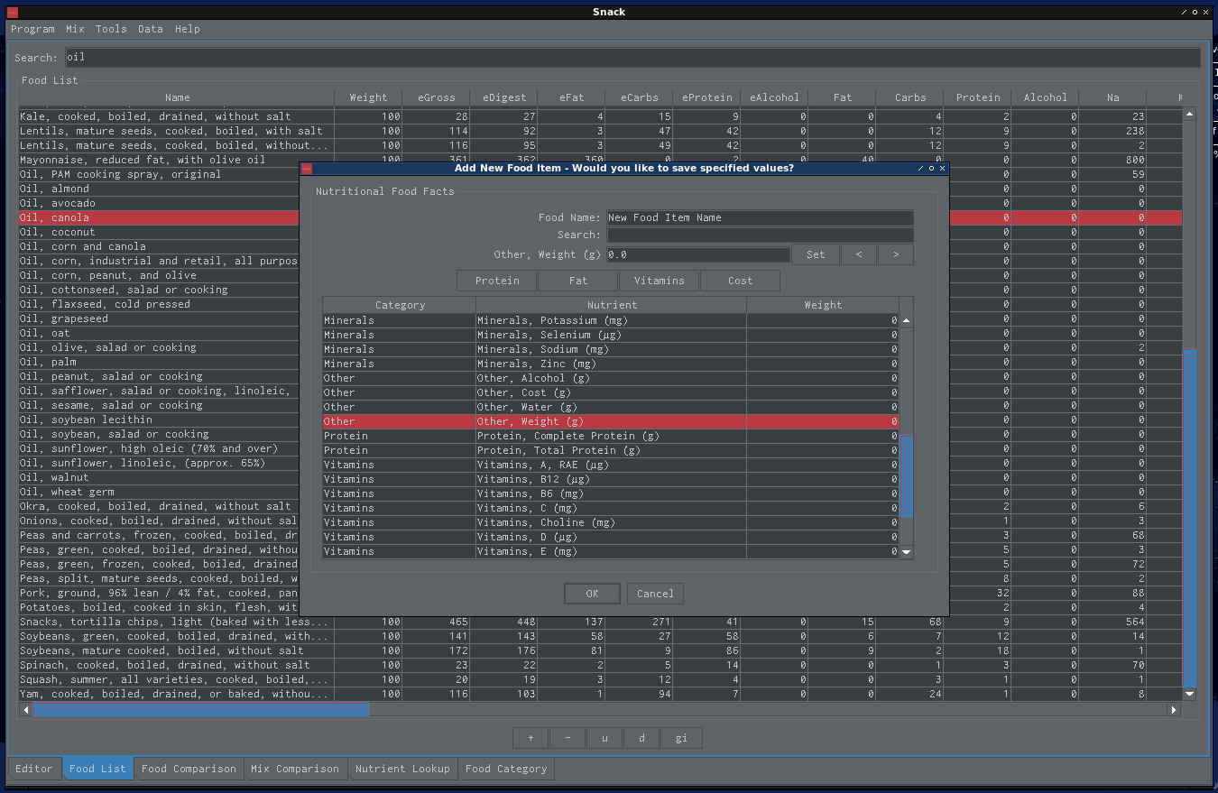Switch to the Food Comparison tab
The image size is (1218, 793).
click(189, 769)
